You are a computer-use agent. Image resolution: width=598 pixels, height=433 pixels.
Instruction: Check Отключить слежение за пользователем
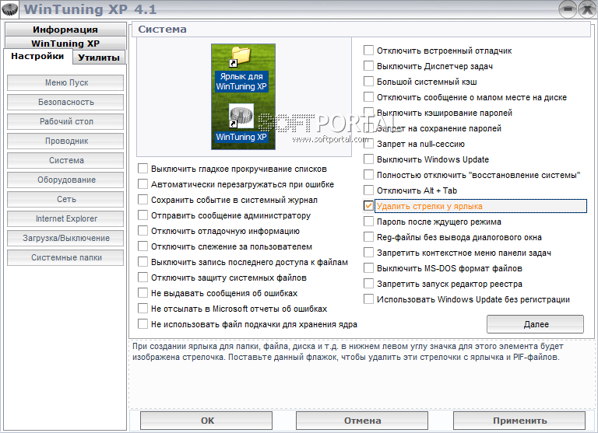(x=142, y=246)
